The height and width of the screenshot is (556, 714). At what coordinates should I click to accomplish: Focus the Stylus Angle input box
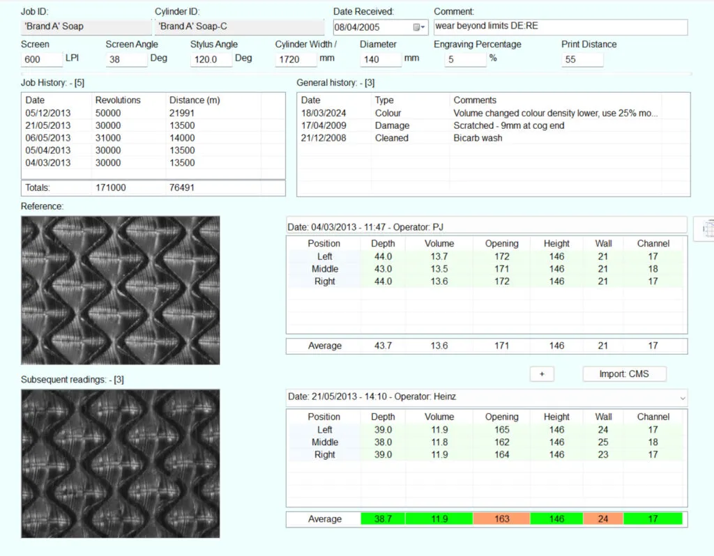(x=211, y=59)
